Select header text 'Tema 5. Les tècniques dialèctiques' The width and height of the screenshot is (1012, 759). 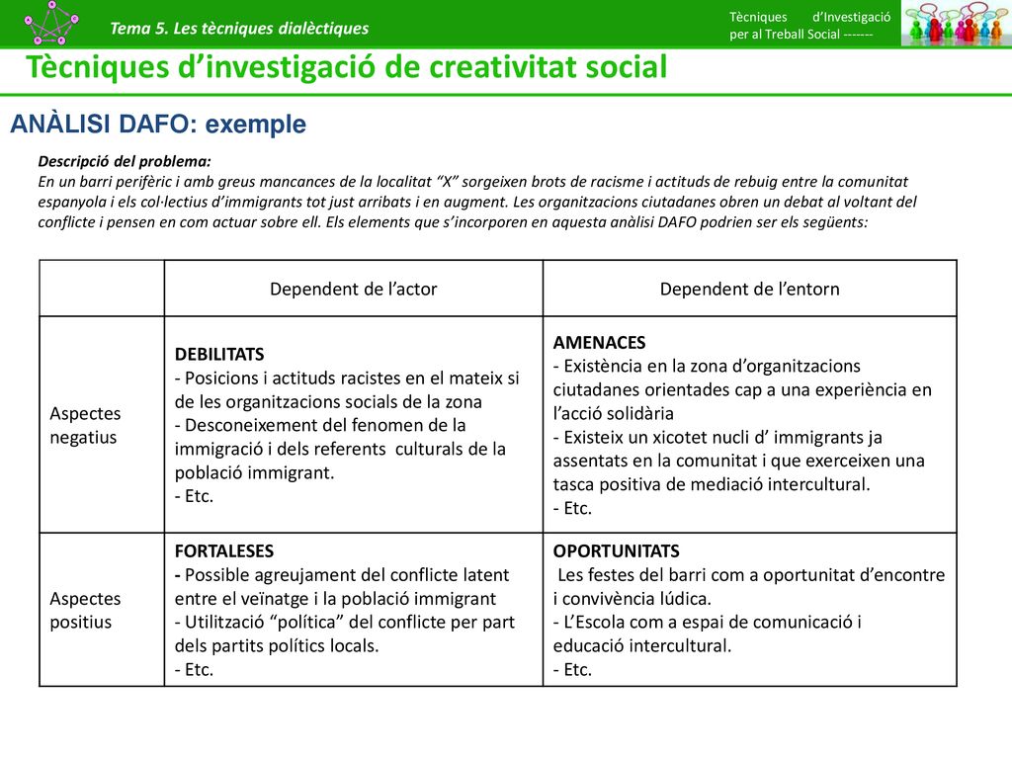click(239, 29)
